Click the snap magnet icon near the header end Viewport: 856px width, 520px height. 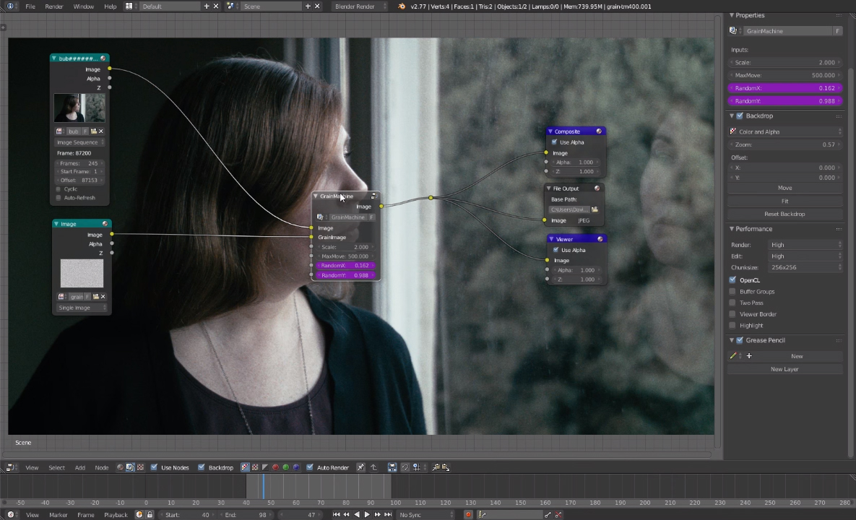point(405,467)
